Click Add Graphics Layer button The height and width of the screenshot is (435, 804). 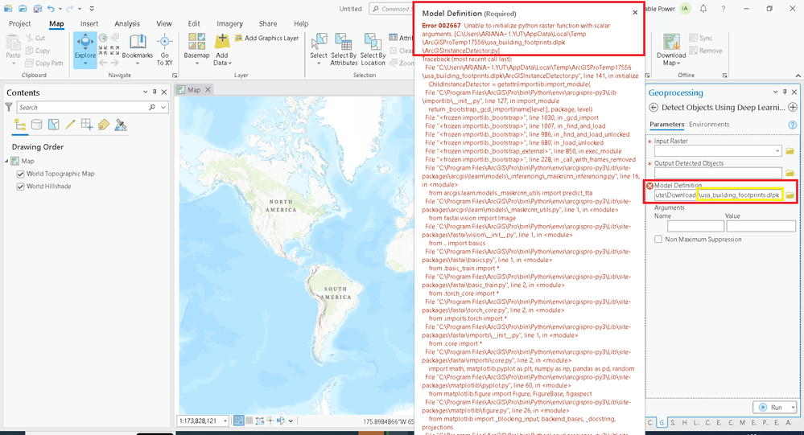(266, 38)
